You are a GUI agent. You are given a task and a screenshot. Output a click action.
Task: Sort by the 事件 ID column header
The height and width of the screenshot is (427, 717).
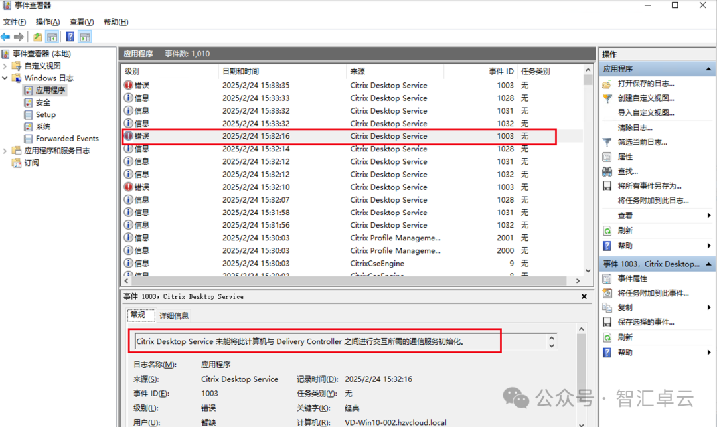(x=480, y=71)
